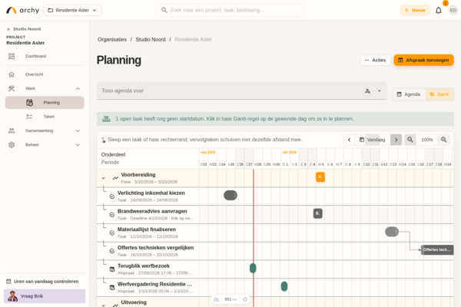Jump to Vandaag in Gantt
The width and height of the screenshot is (461, 307).
[373, 140]
